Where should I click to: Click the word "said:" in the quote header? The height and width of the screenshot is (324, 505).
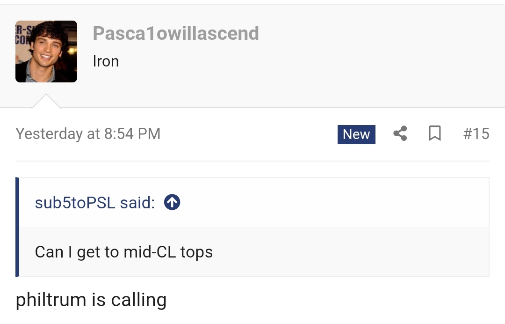pyautogui.click(x=137, y=203)
